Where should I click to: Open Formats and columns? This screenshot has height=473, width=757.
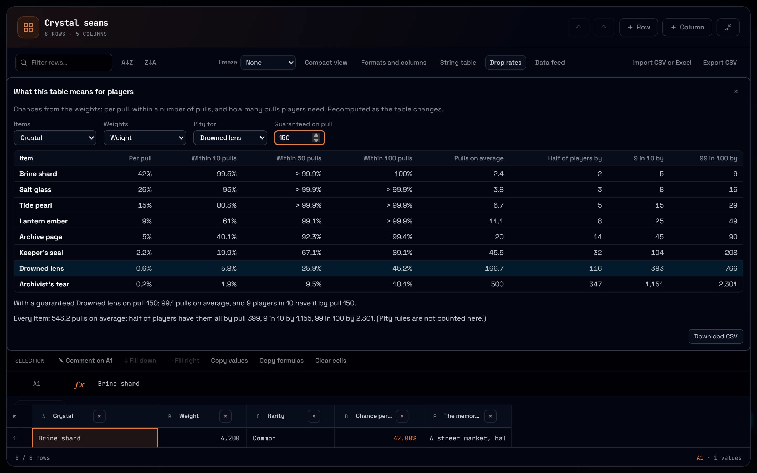click(x=393, y=63)
